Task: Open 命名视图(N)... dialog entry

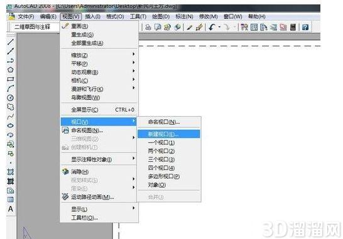Action: click(99, 130)
